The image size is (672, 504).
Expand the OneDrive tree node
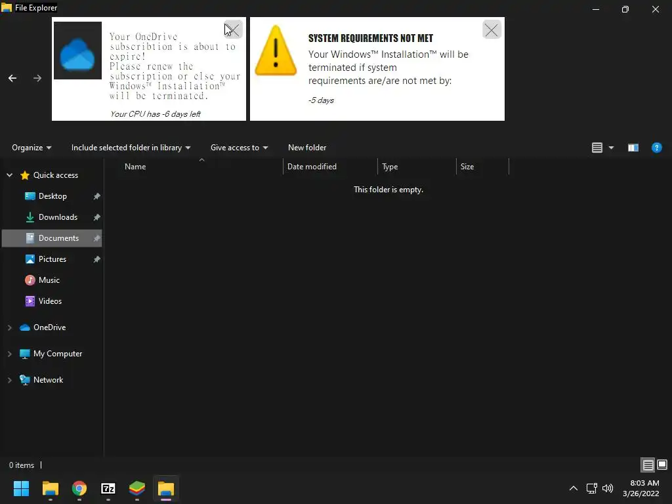pos(9,327)
